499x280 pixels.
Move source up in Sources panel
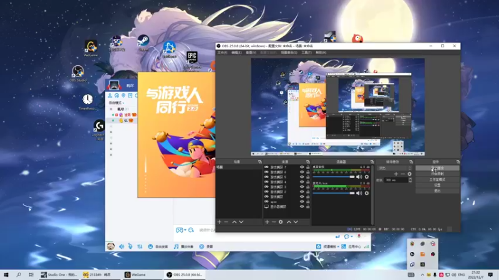pos(289,222)
